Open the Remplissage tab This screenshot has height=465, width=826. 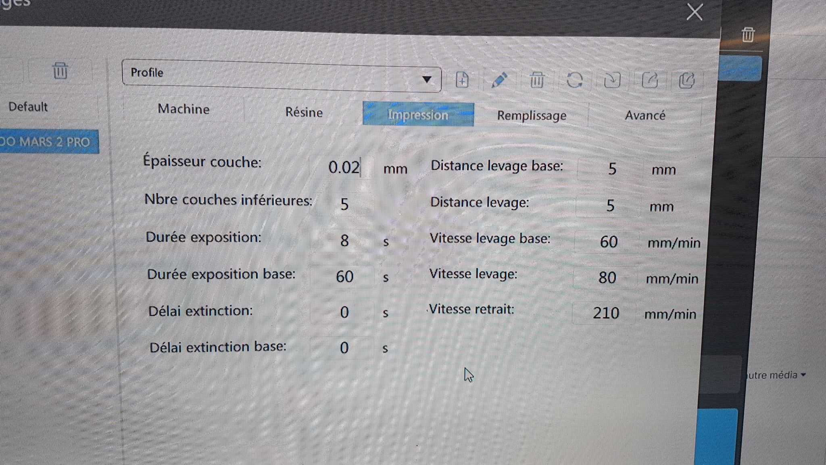coord(531,116)
